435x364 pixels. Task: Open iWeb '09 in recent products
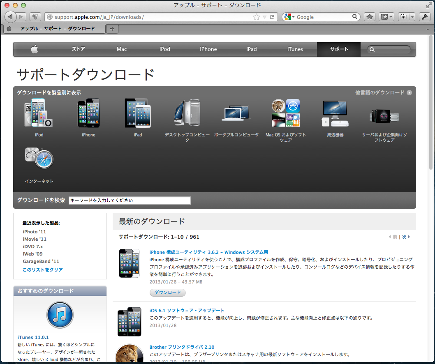tap(33, 253)
